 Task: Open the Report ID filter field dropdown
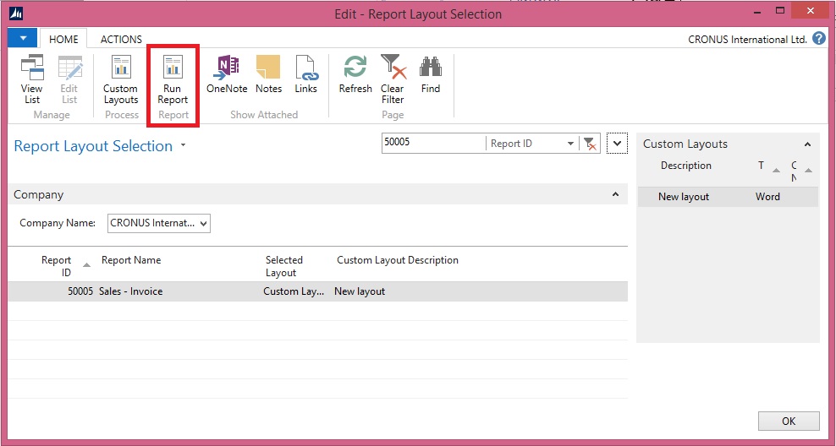point(570,144)
